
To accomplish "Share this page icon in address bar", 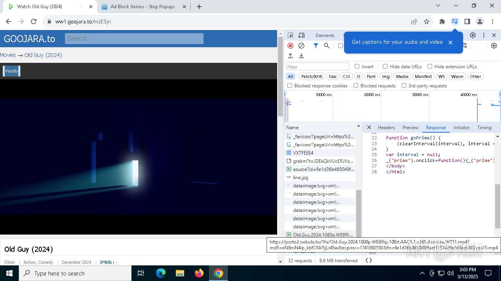I will pos(414,21).
